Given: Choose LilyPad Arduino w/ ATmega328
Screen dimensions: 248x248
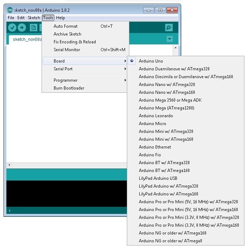Looking at the screenshot, I should 186,186.
